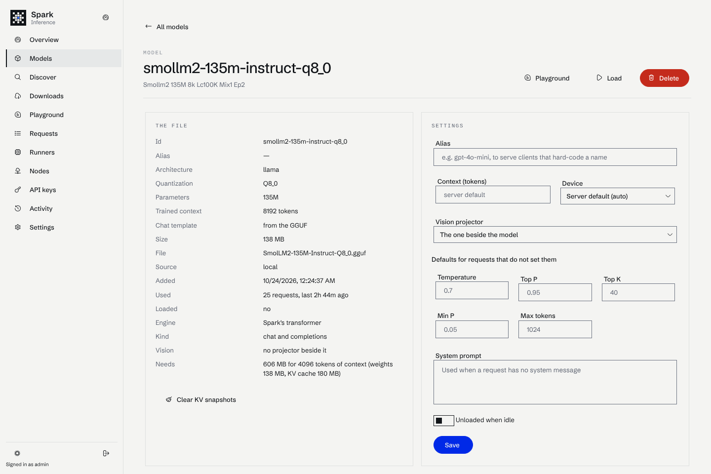This screenshot has height=474, width=711.
Task: Click the Top K input
Action: pyautogui.click(x=638, y=292)
